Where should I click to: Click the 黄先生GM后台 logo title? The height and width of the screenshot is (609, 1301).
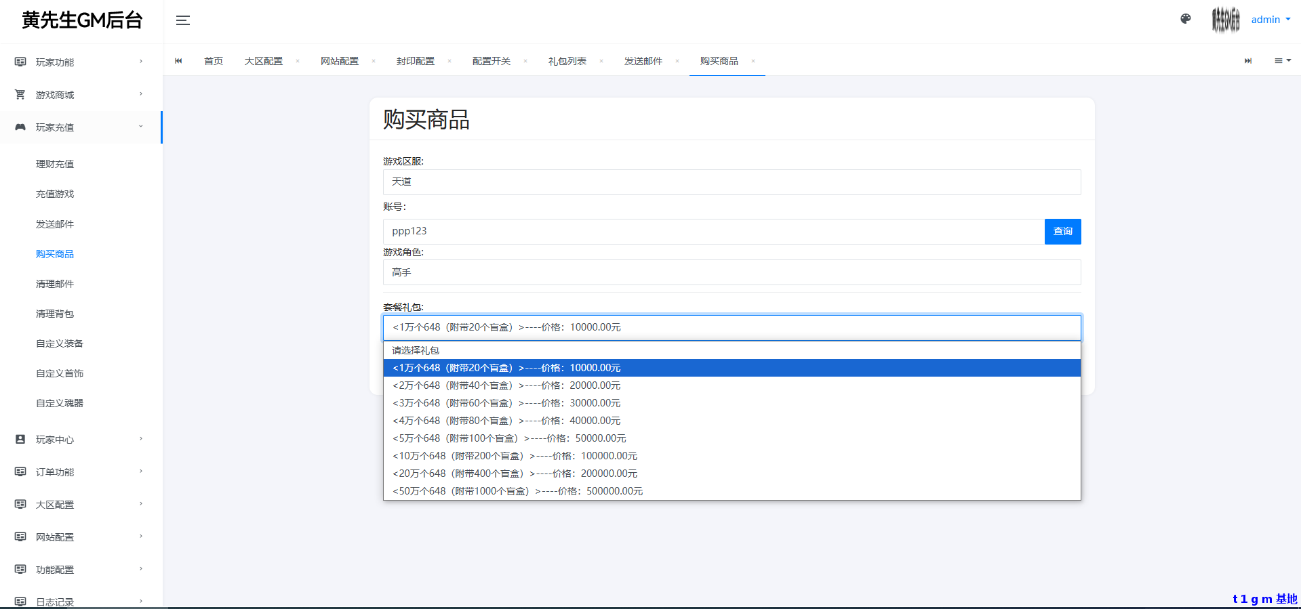click(x=82, y=20)
